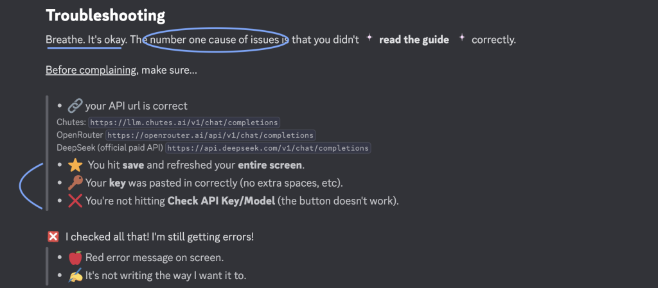Click the underlined 'Before complaining' text

(x=91, y=70)
